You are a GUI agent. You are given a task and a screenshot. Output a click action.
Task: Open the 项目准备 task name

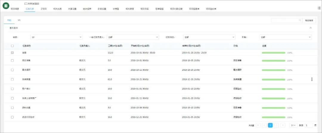click(26, 61)
